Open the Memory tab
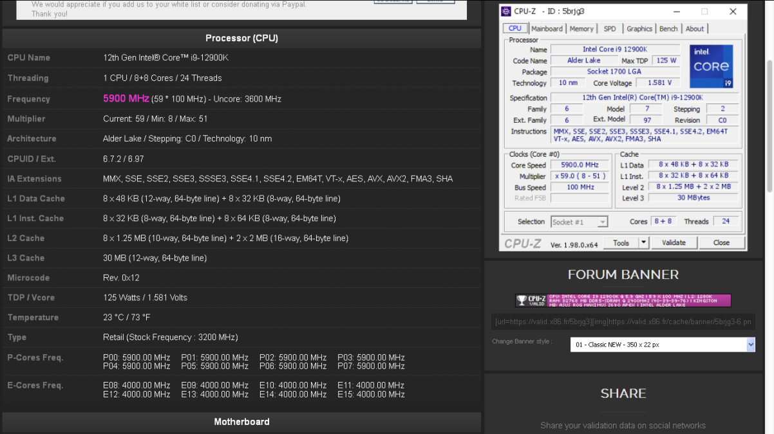The width and height of the screenshot is (774, 434). pos(581,29)
